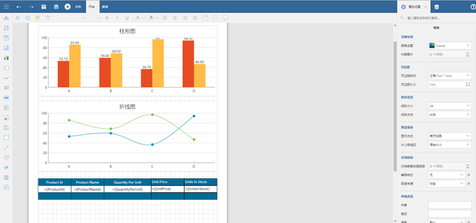Select the bar chart tool in the left sidebar
Screen dimensions: 476x223
(x=6, y=58)
